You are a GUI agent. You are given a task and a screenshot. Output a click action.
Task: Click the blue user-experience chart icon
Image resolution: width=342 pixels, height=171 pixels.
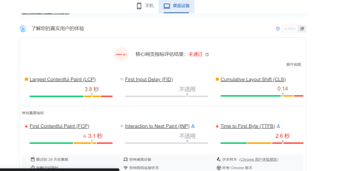23,29
